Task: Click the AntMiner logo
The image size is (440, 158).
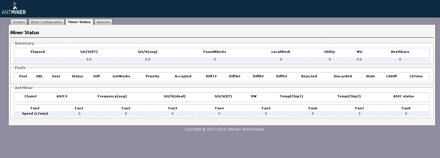Action: (14, 8)
